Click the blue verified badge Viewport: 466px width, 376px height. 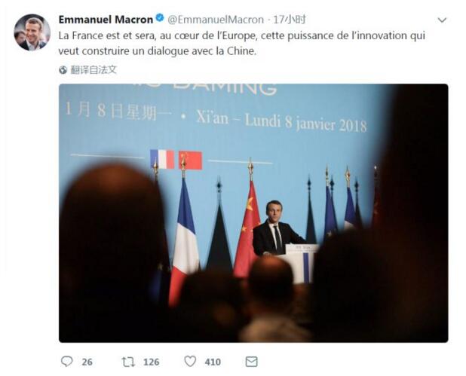160,18
